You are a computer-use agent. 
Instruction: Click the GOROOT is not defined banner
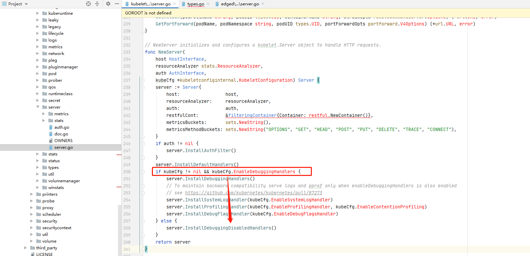pyautogui.click(x=326, y=13)
